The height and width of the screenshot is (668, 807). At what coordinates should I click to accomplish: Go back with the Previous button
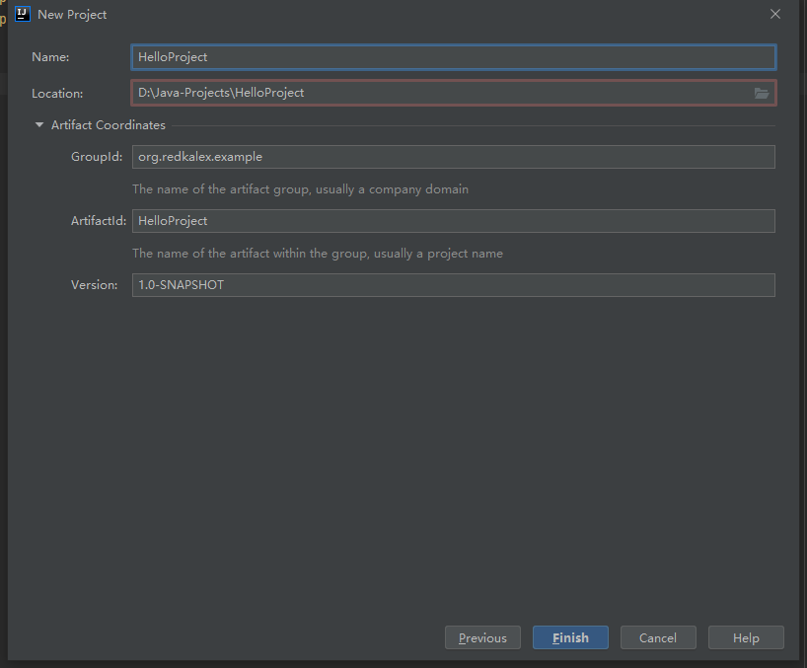tap(482, 637)
